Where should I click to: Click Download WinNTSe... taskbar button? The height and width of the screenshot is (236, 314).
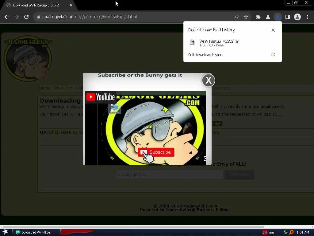pyautogui.click(x=36, y=232)
